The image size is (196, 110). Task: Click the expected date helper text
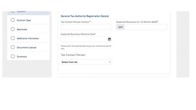86,47
